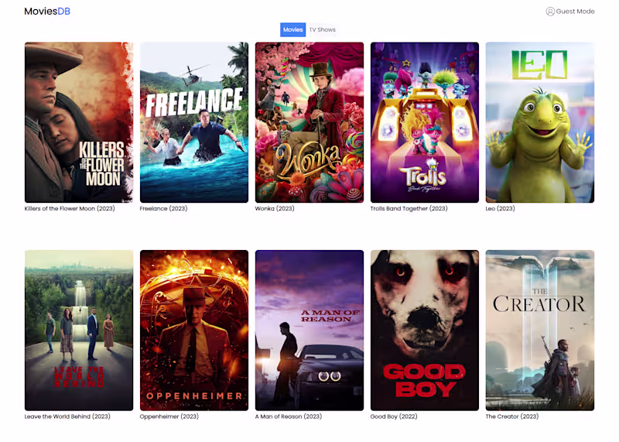Open the MoviesDB logo home link
The width and height of the screenshot is (619, 442).
[47, 12]
